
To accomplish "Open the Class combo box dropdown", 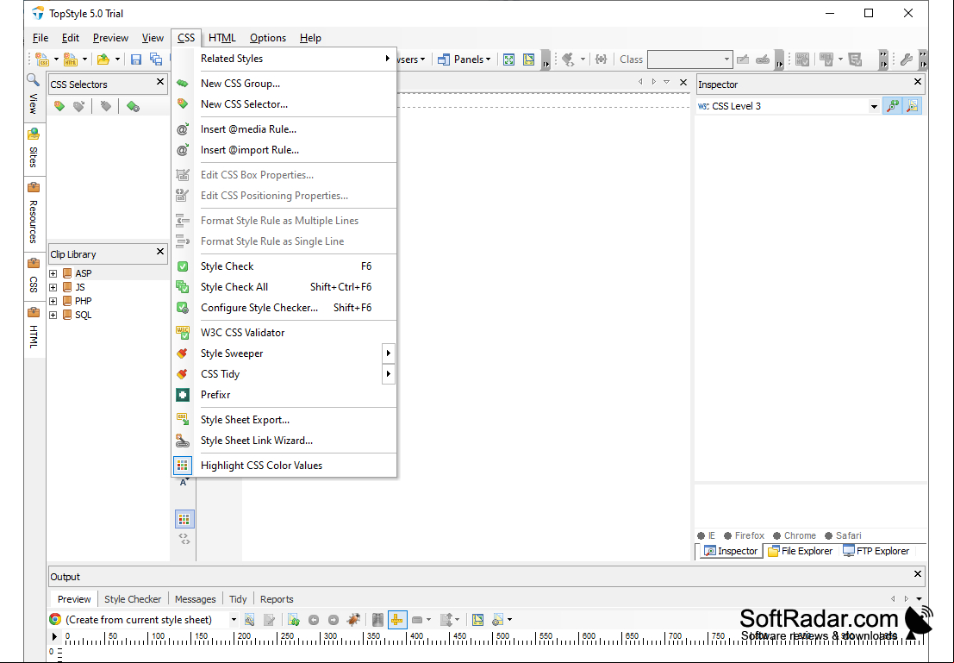I will click(726, 59).
